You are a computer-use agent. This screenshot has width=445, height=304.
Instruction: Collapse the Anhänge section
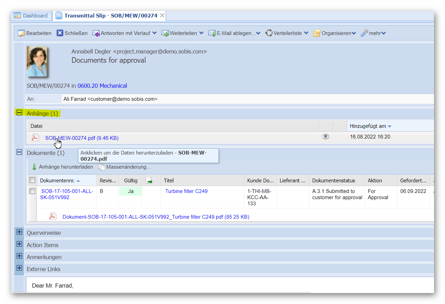click(20, 113)
